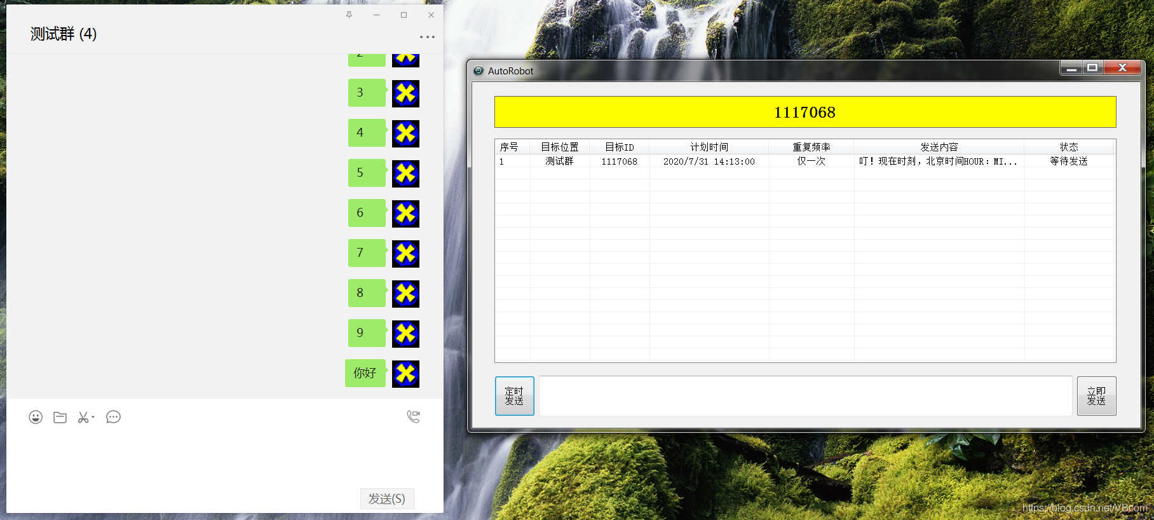Maximize the AutoRobot window
Viewport: 1154px width, 520px height.
[x=1093, y=67]
